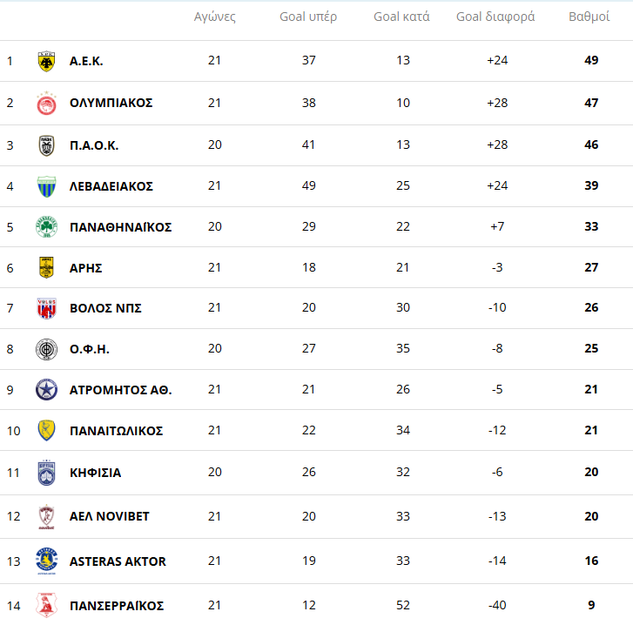Image resolution: width=633 pixels, height=625 pixels.
Task: Click the Panathinaikos shamrock logo
Action: click(46, 227)
